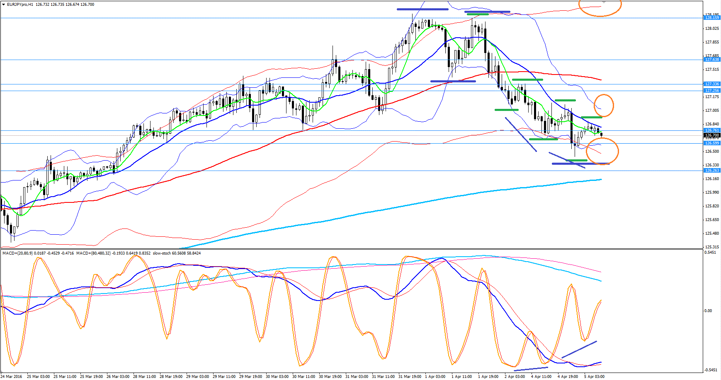This screenshot has height=380, width=721.
Task: Click the 127.256 price level tag
Action: coord(712,91)
